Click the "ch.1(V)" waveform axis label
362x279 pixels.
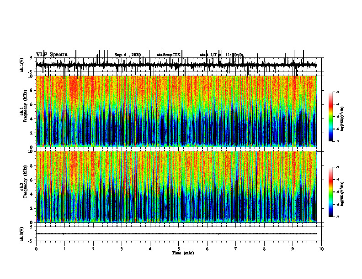pos(22,65)
